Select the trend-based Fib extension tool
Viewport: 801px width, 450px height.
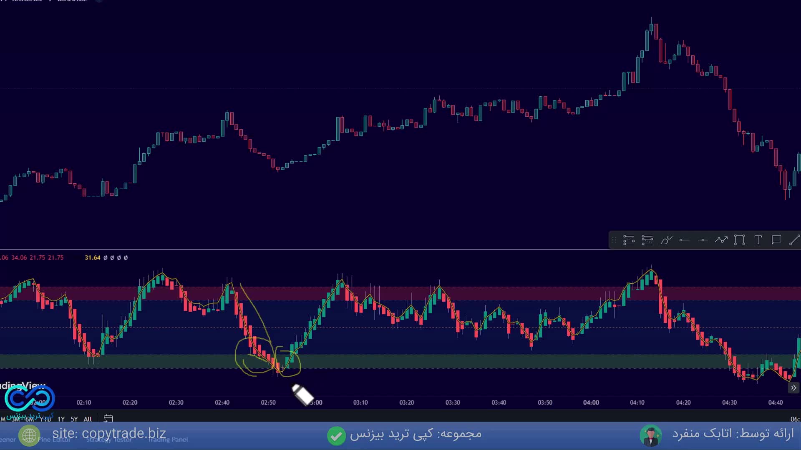click(647, 240)
